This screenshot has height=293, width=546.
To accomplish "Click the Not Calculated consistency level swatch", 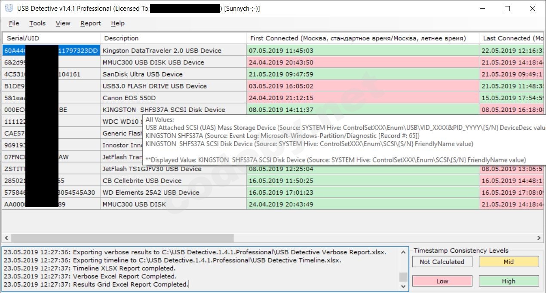I will pyautogui.click(x=442, y=262).
